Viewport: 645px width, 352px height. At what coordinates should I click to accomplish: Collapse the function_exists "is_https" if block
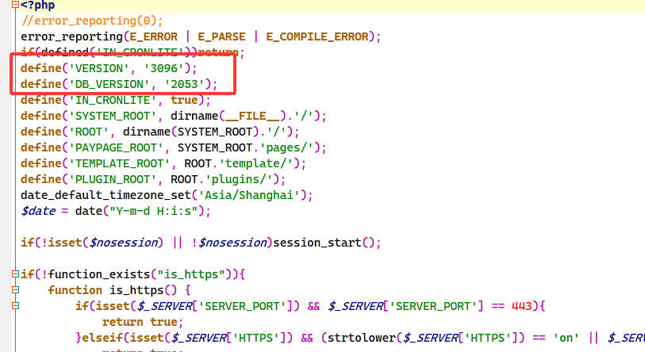(x=15, y=274)
